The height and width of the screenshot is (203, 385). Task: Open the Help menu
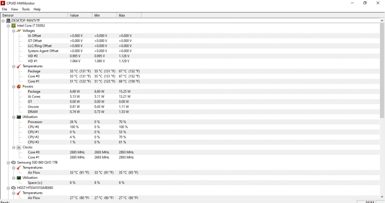pyautogui.click(x=37, y=9)
